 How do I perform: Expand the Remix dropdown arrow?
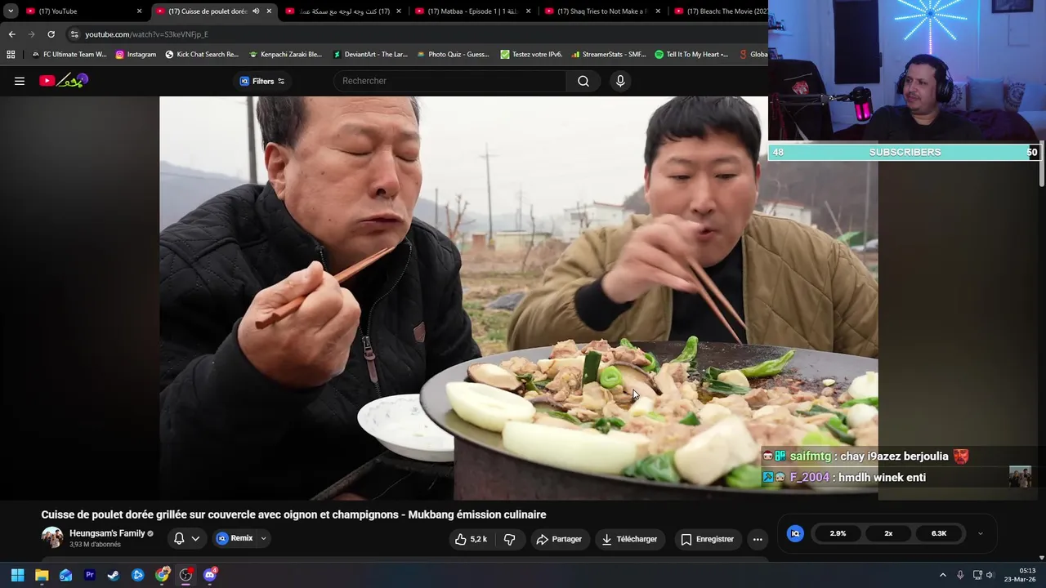(263, 538)
